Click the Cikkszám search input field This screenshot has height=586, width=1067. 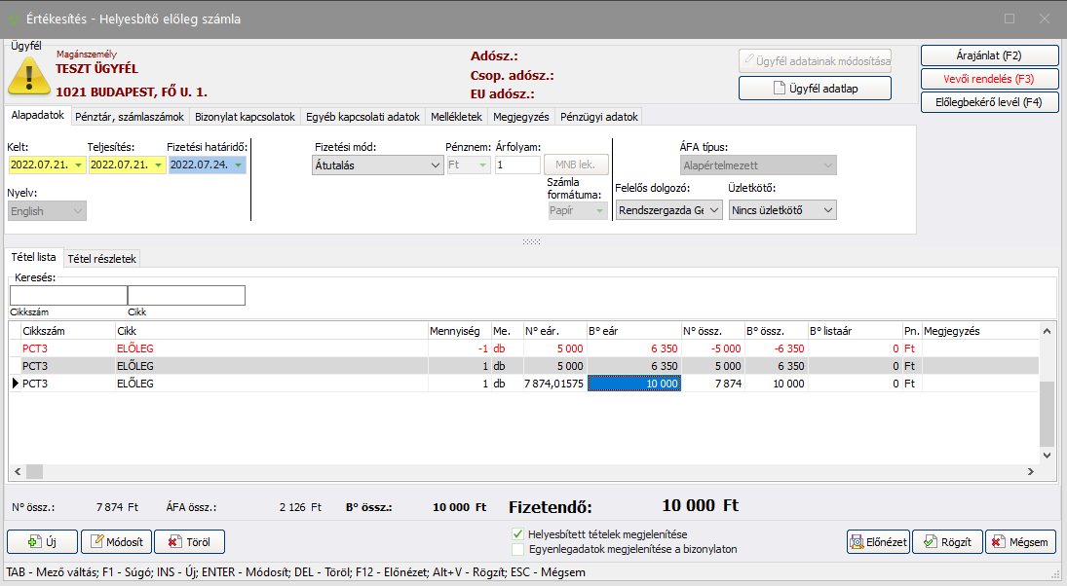pos(68,295)
